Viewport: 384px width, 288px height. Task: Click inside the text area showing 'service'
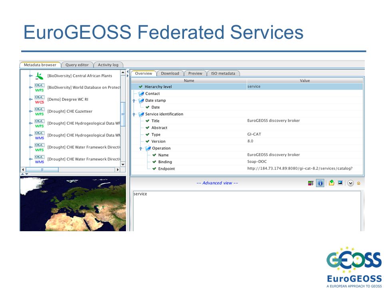click(247, 211)
